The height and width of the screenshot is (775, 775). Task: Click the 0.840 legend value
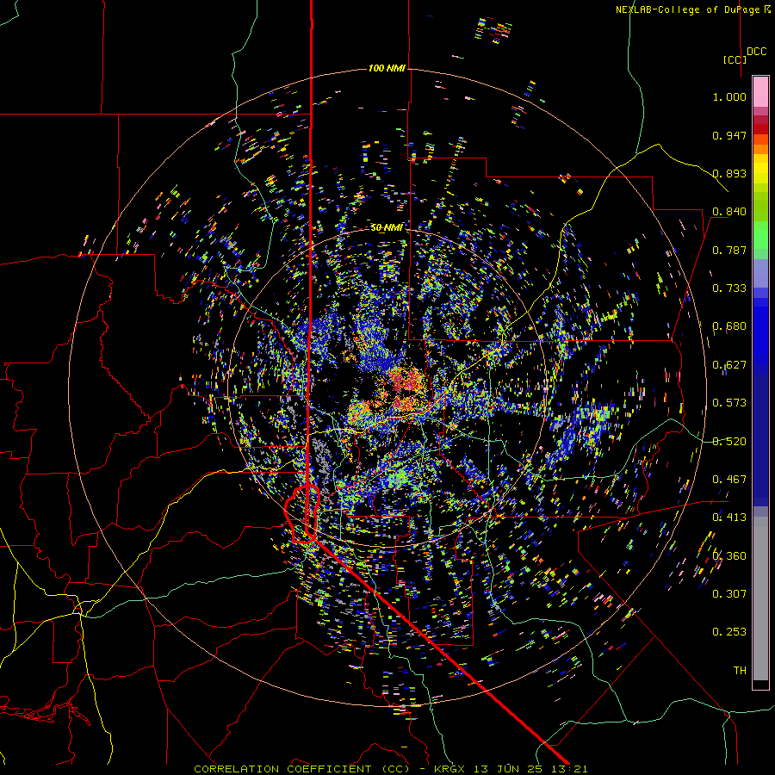(x=729, y=212)
